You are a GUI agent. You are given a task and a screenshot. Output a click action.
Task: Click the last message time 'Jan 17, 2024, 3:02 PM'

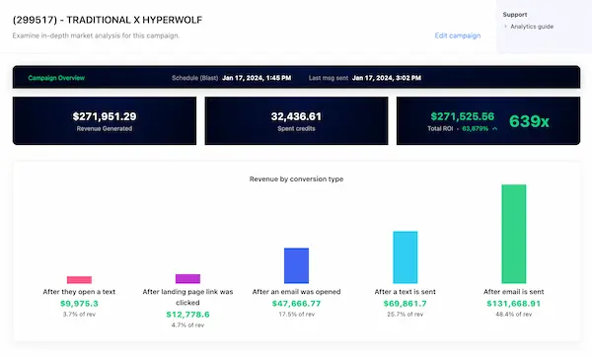387,78
